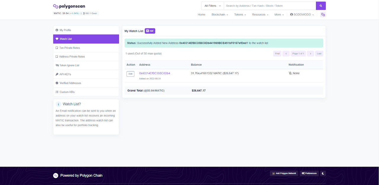Click the info icon beside Watch List?
Image resolution: width=379 pixels, height=185 pixels.
coord(58,104)
